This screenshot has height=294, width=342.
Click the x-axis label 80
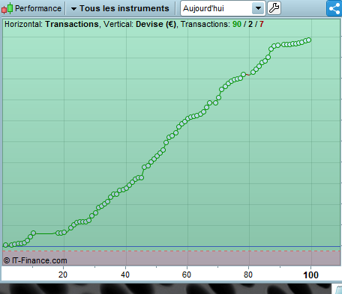coord(248,275)
